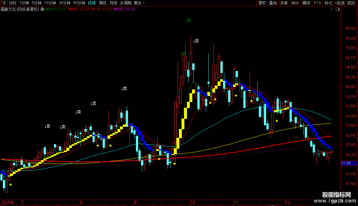The image size is (358, 206).
Task: Click the MA20 green indicator label
Action: point(56,10)
